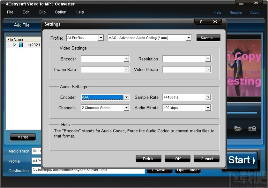This screenshot has height=188, width=268.
Task: Open the Channels dropdown showing 2 Channels Stereo
Action: coord(126,108)
